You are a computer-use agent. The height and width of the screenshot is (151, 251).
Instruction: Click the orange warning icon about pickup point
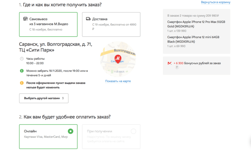click(22, 83)
